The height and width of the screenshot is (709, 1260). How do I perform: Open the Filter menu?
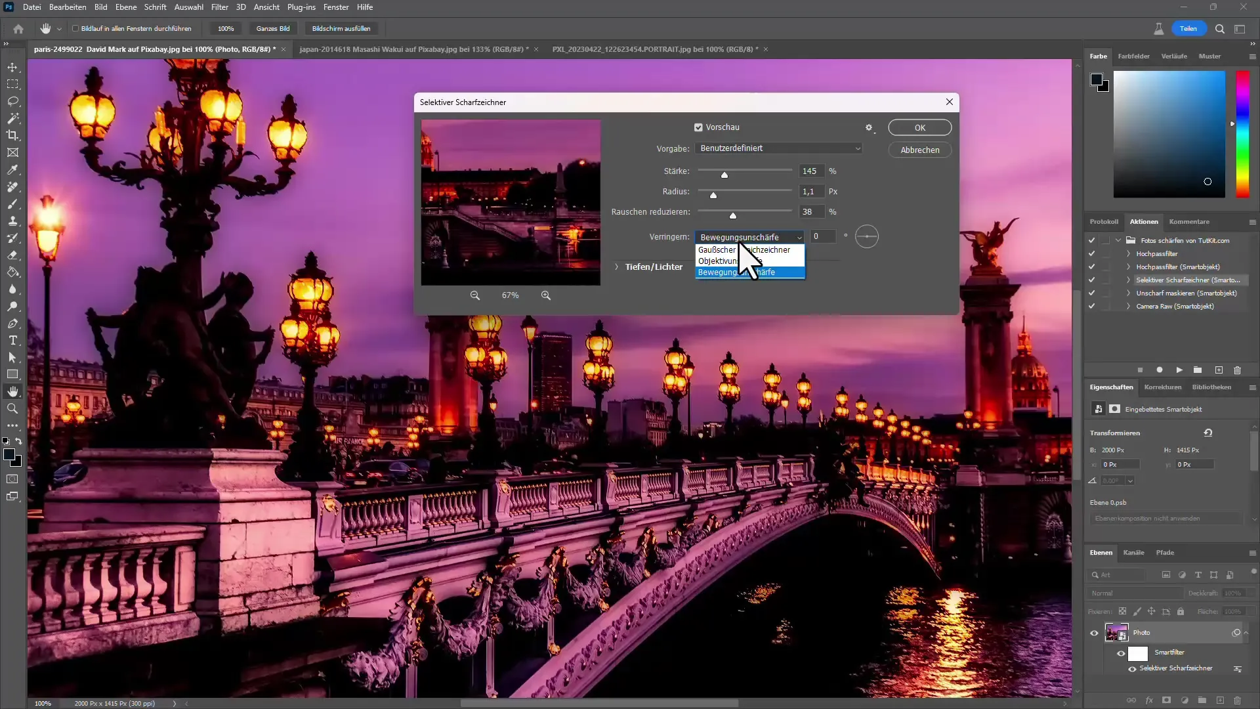coord(219,7)
